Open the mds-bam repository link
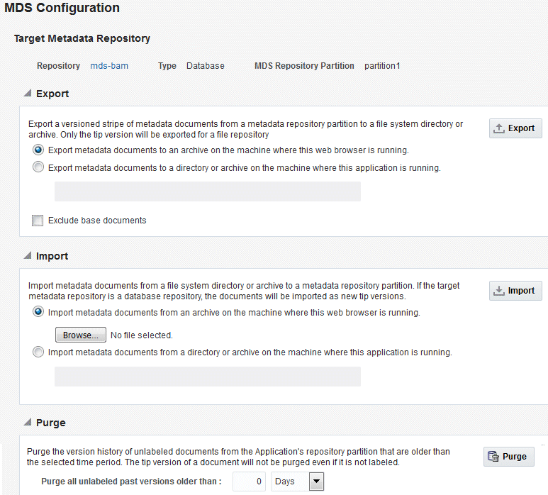Viewport: 548px width, 495px height. pos(109,66)
